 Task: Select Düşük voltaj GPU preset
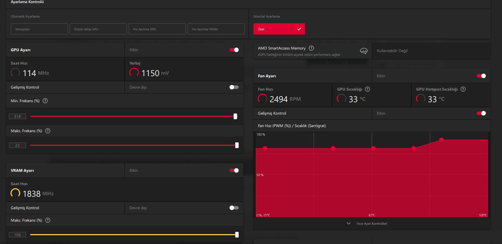point(98,29)
